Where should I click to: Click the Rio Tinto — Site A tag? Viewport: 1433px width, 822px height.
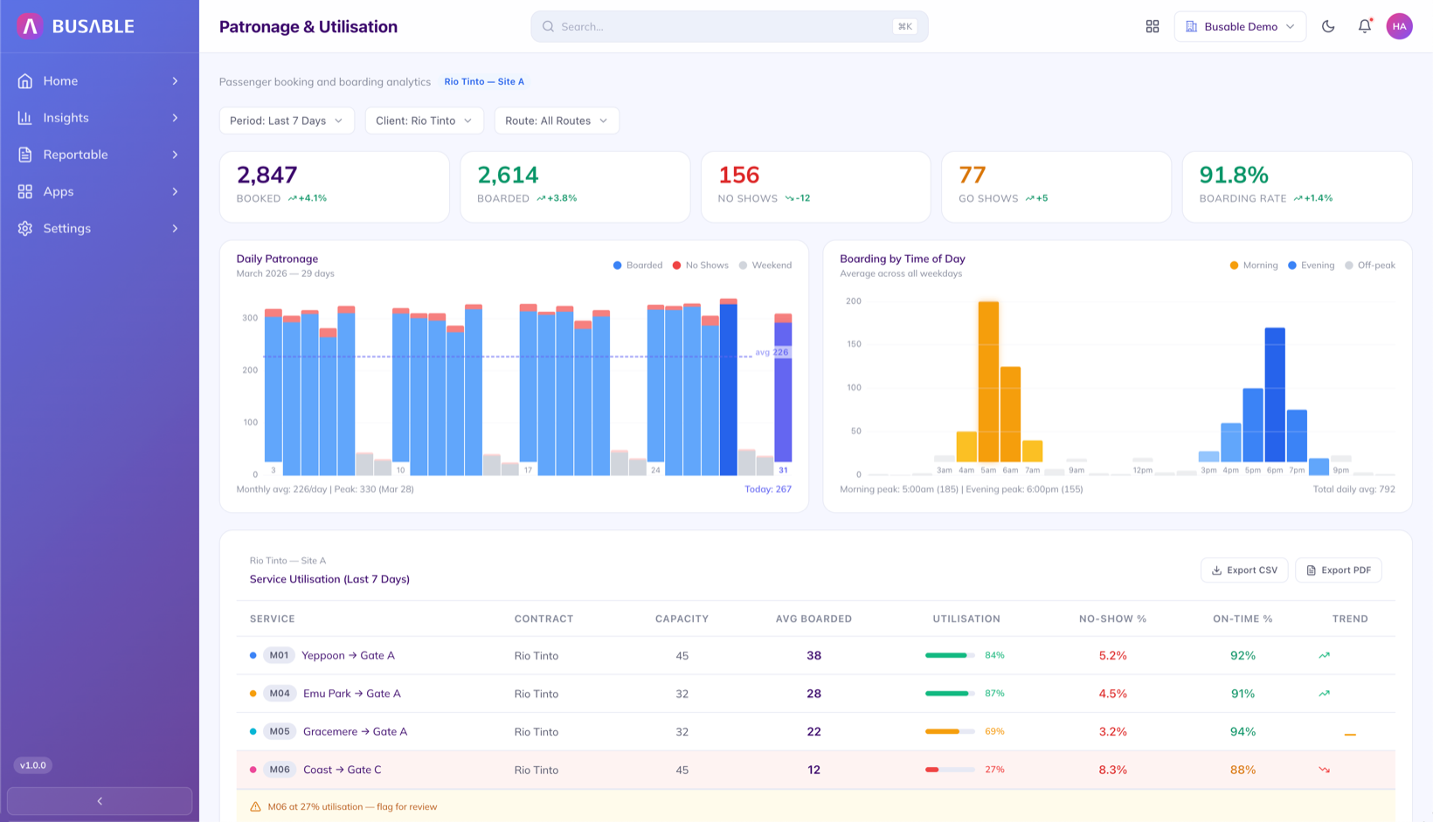[484, 81]
